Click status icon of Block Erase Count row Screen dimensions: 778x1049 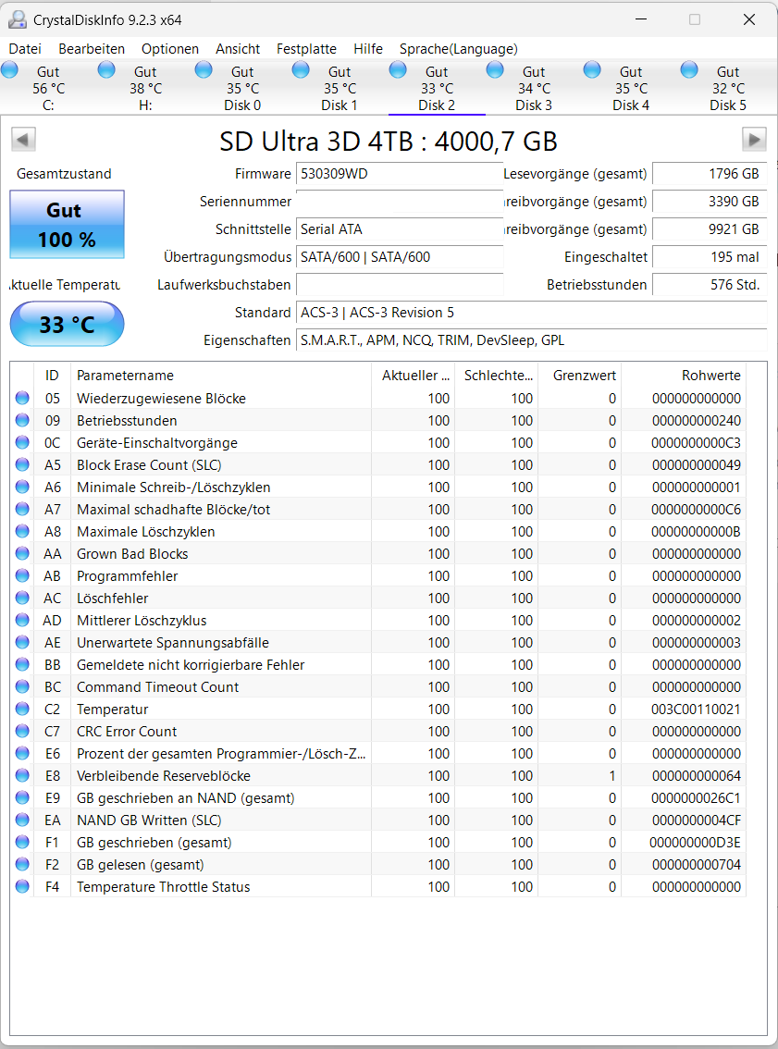22,464
